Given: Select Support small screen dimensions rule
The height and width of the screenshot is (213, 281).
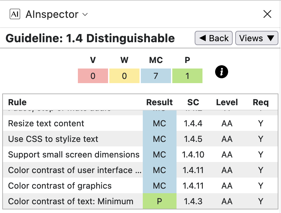Looking at the screenshot, I should (x=74, y=155).
